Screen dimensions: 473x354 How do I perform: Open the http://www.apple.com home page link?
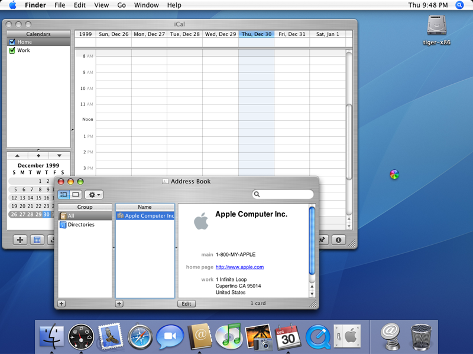click(x=239, y=267)
